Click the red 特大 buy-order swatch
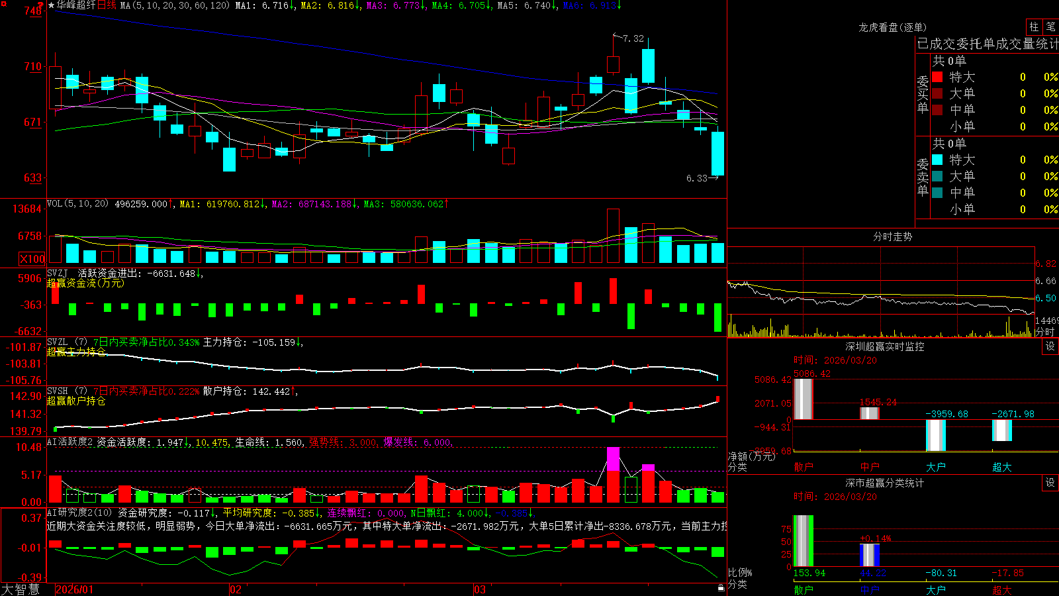Viewport: 1059px width, 596px height. click(x=937, y=77)
